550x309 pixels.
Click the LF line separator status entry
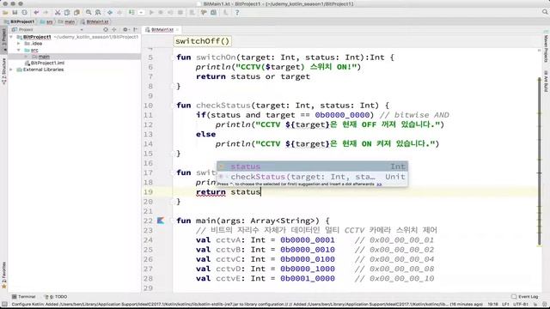505,305
